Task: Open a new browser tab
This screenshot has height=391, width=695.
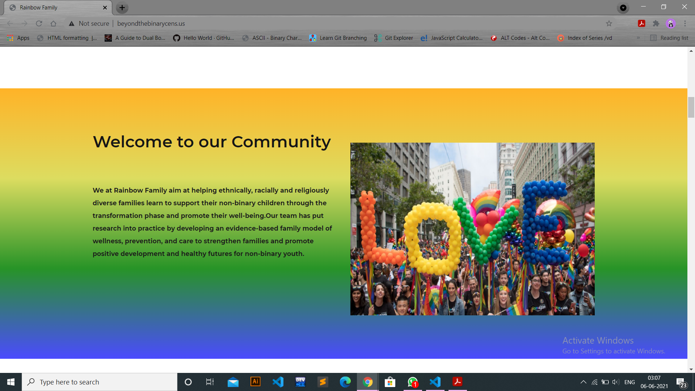Action: [122, 8]
